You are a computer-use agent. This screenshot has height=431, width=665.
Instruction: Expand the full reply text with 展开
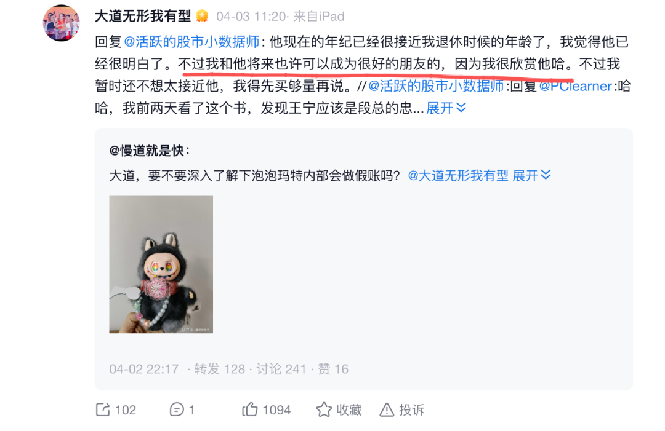pos(446,108)
